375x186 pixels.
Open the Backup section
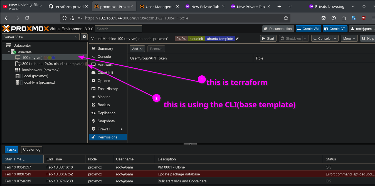[103, 105]
